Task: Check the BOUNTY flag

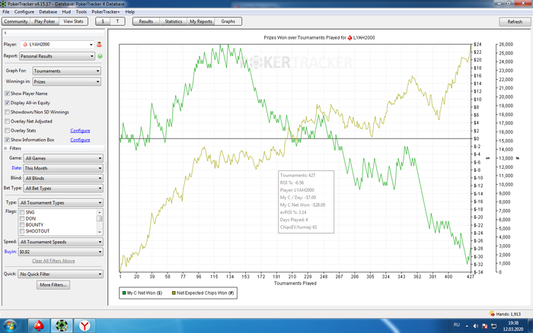Action: (22, 225)
